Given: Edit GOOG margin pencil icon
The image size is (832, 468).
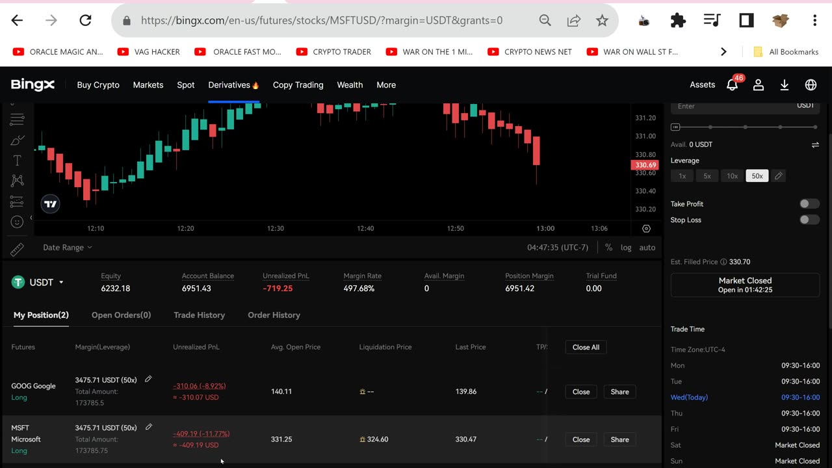Looking at the screenshot, I should (x=148, y=379).
